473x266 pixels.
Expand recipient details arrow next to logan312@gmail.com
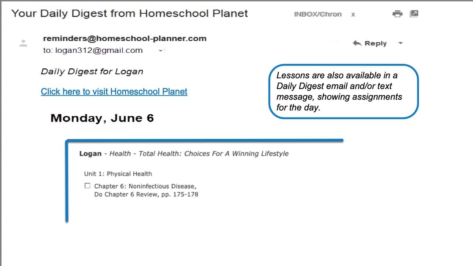(x=161, y=51)
